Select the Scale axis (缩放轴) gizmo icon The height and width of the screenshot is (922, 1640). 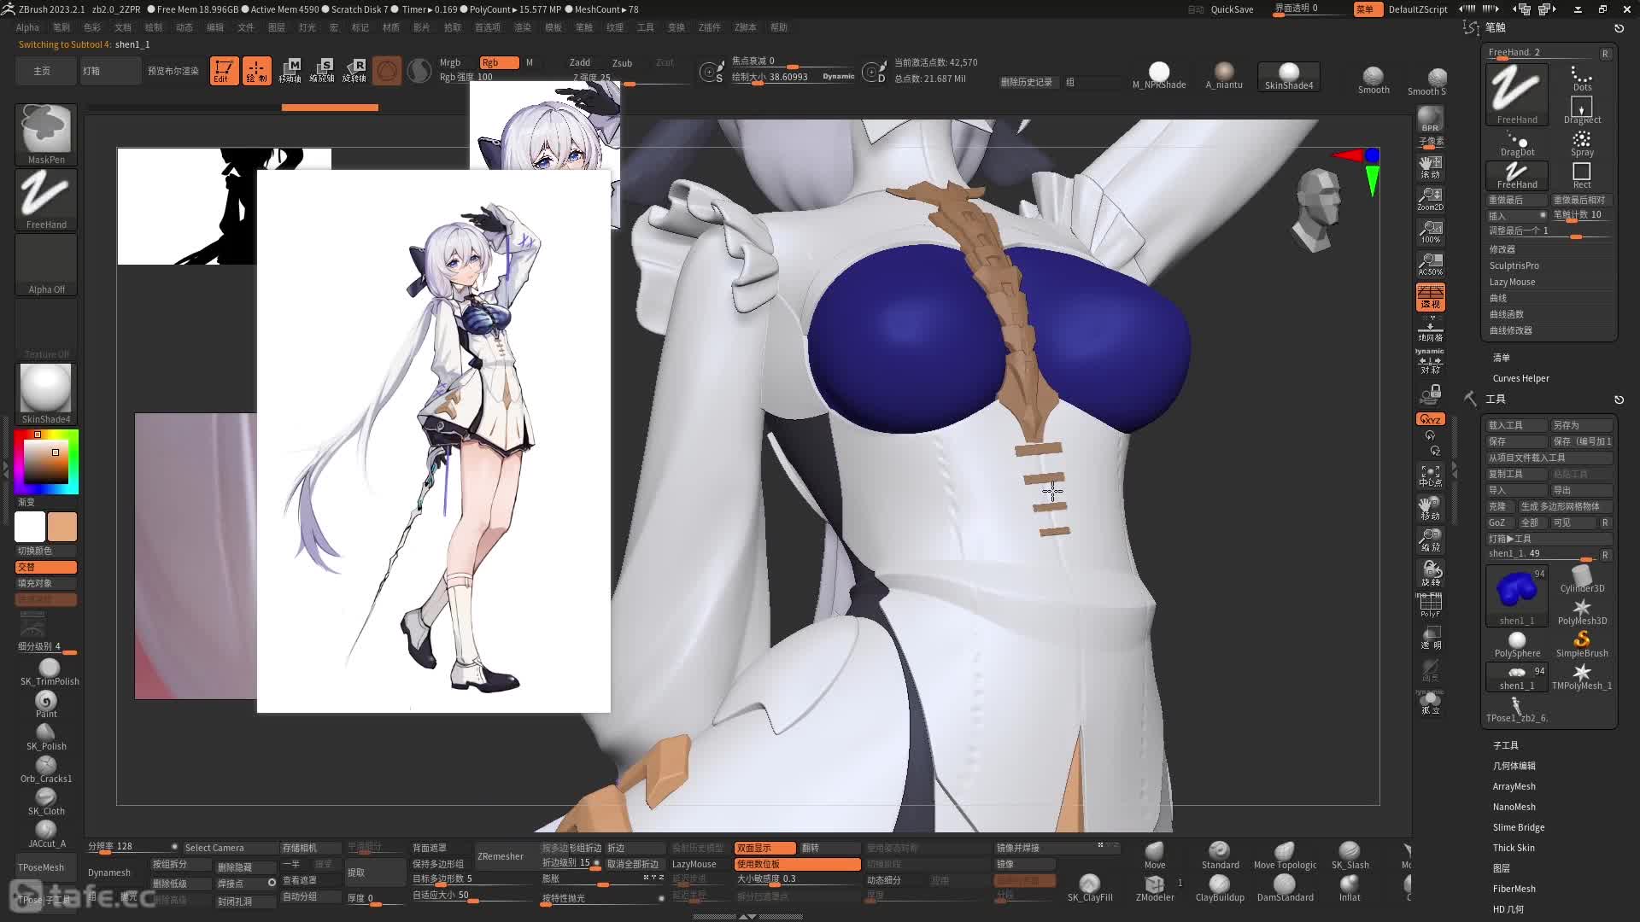(322, 71)
